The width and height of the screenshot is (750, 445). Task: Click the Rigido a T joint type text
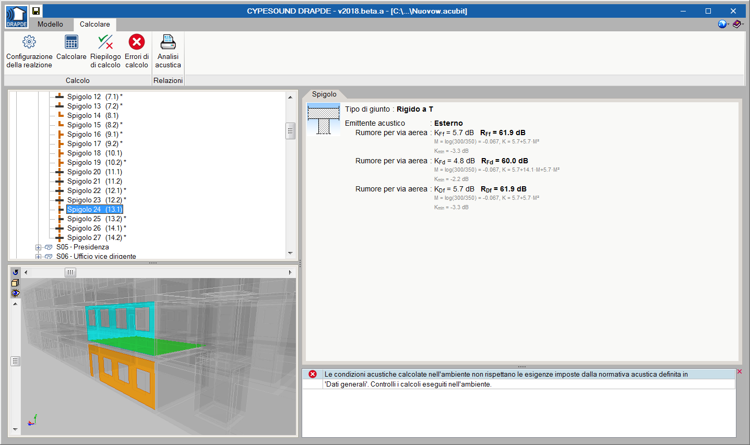point(415,109)
